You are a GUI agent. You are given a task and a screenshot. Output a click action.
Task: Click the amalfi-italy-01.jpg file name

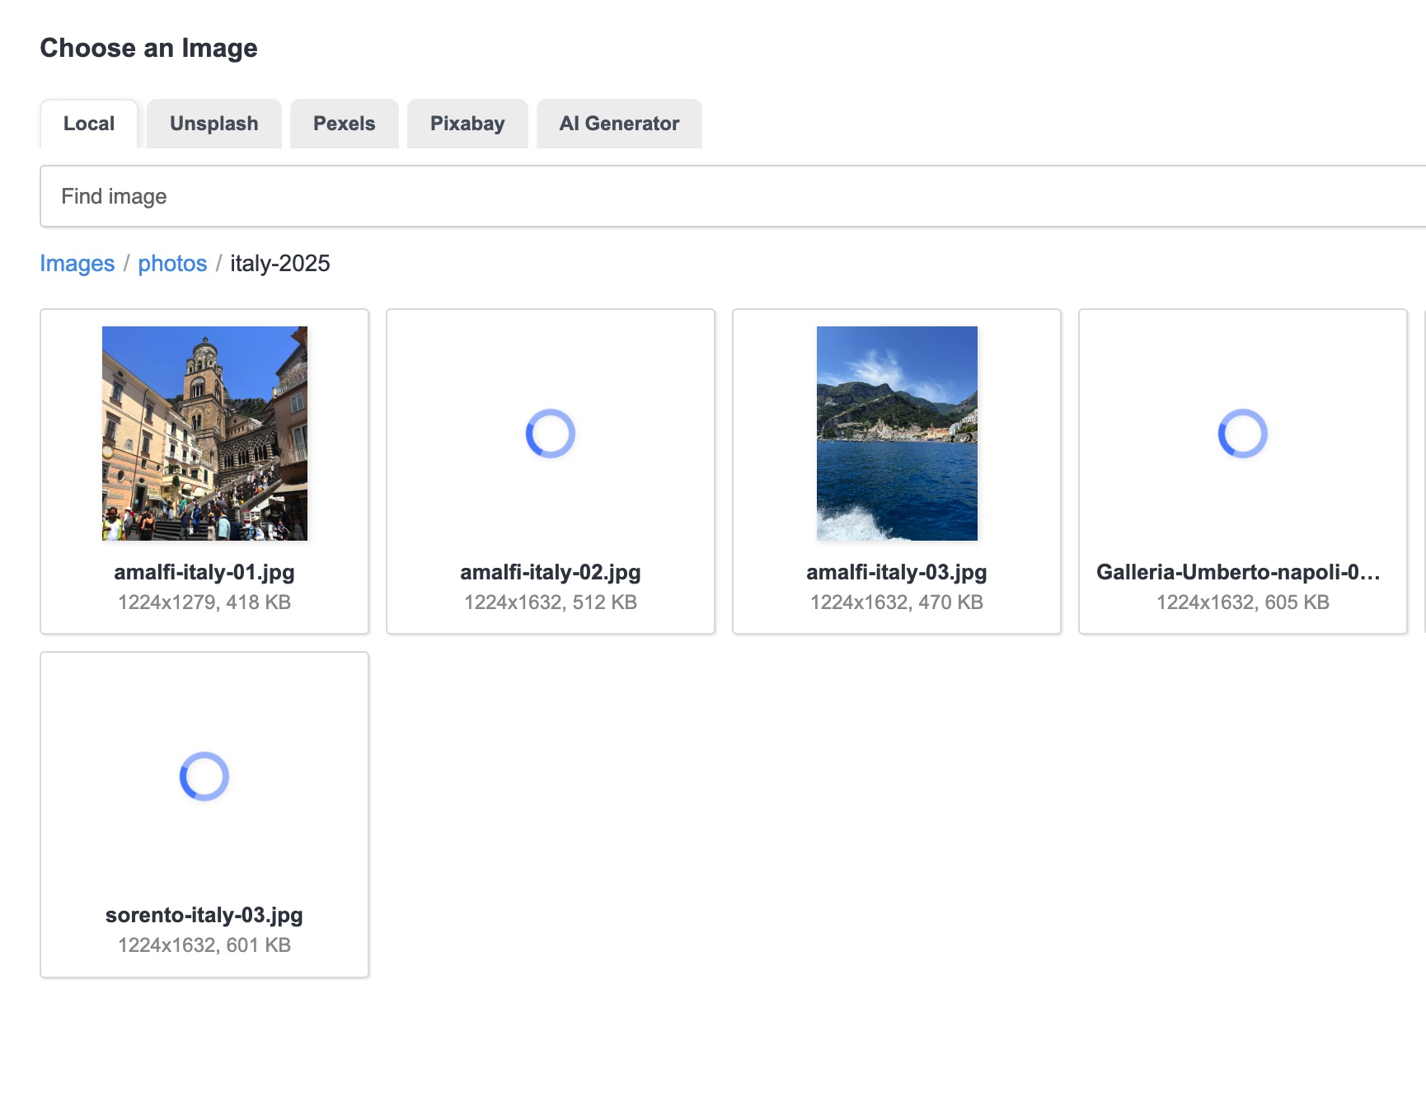coord(204,572)
